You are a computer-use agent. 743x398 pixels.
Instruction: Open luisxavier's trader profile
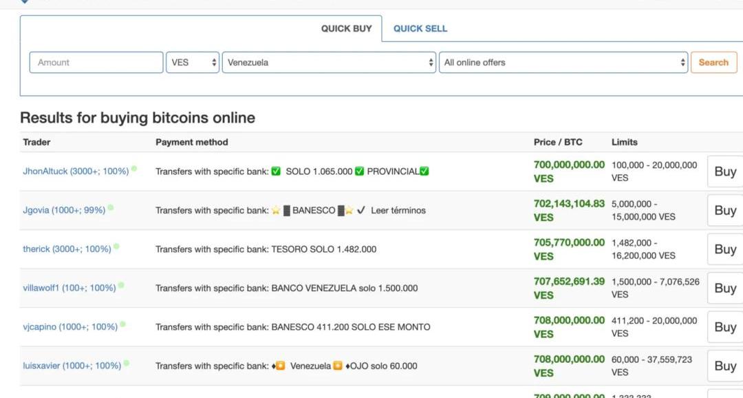pyautogui.click(x=72, y=366)
